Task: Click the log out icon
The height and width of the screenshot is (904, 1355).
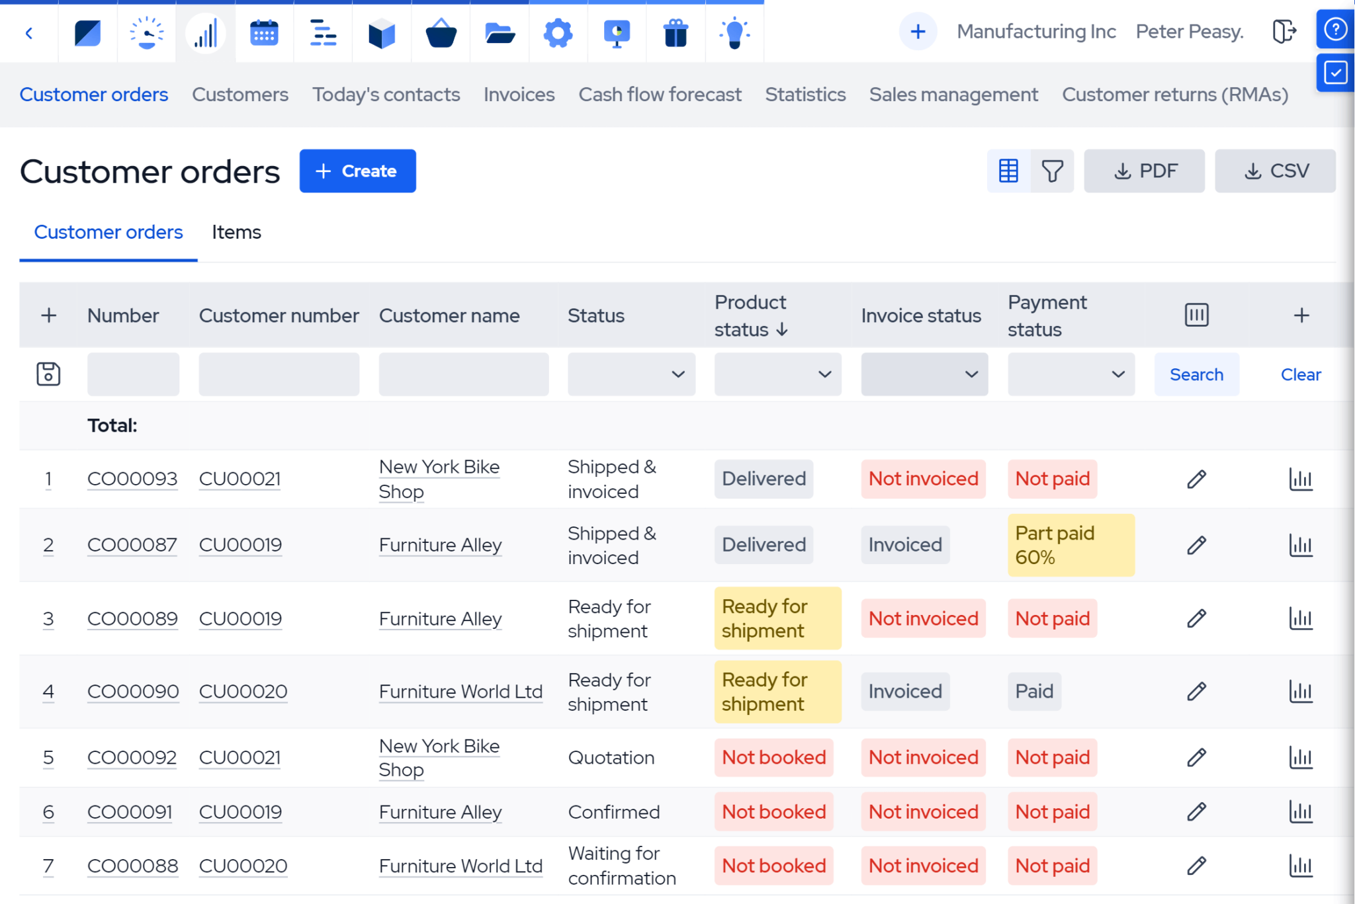Action: (x=1284, y=31)
